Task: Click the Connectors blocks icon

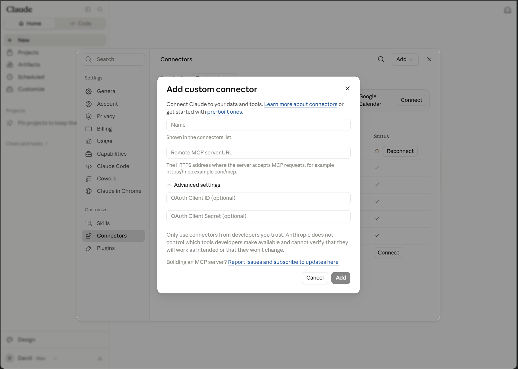Action: (x=88, y=236)
